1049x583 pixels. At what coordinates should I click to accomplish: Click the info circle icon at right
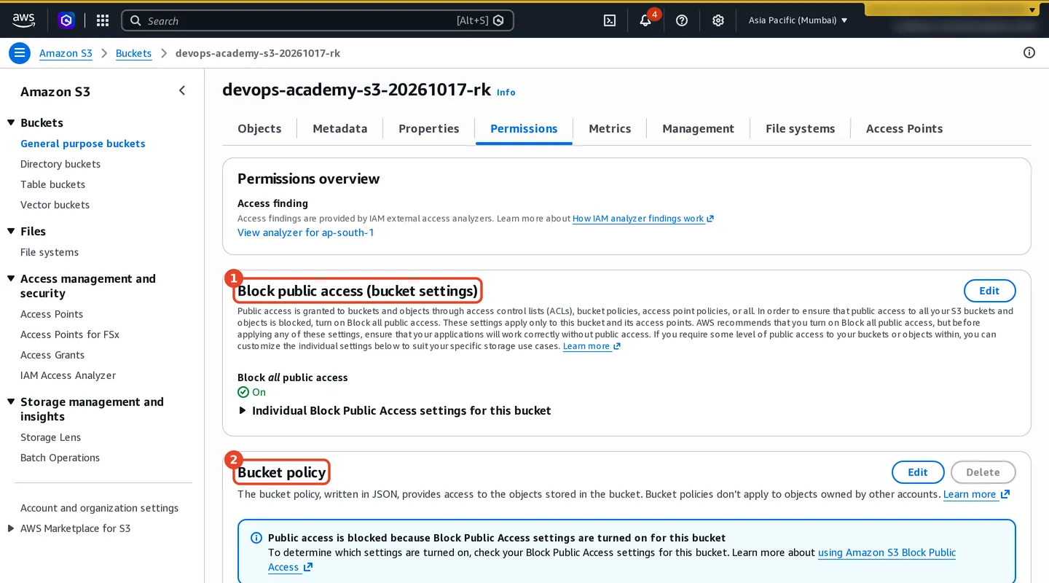point(1029,52)
